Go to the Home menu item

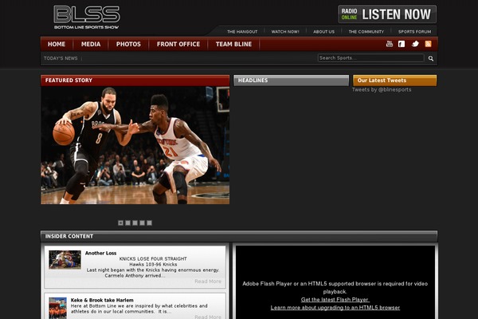[57, 45]
